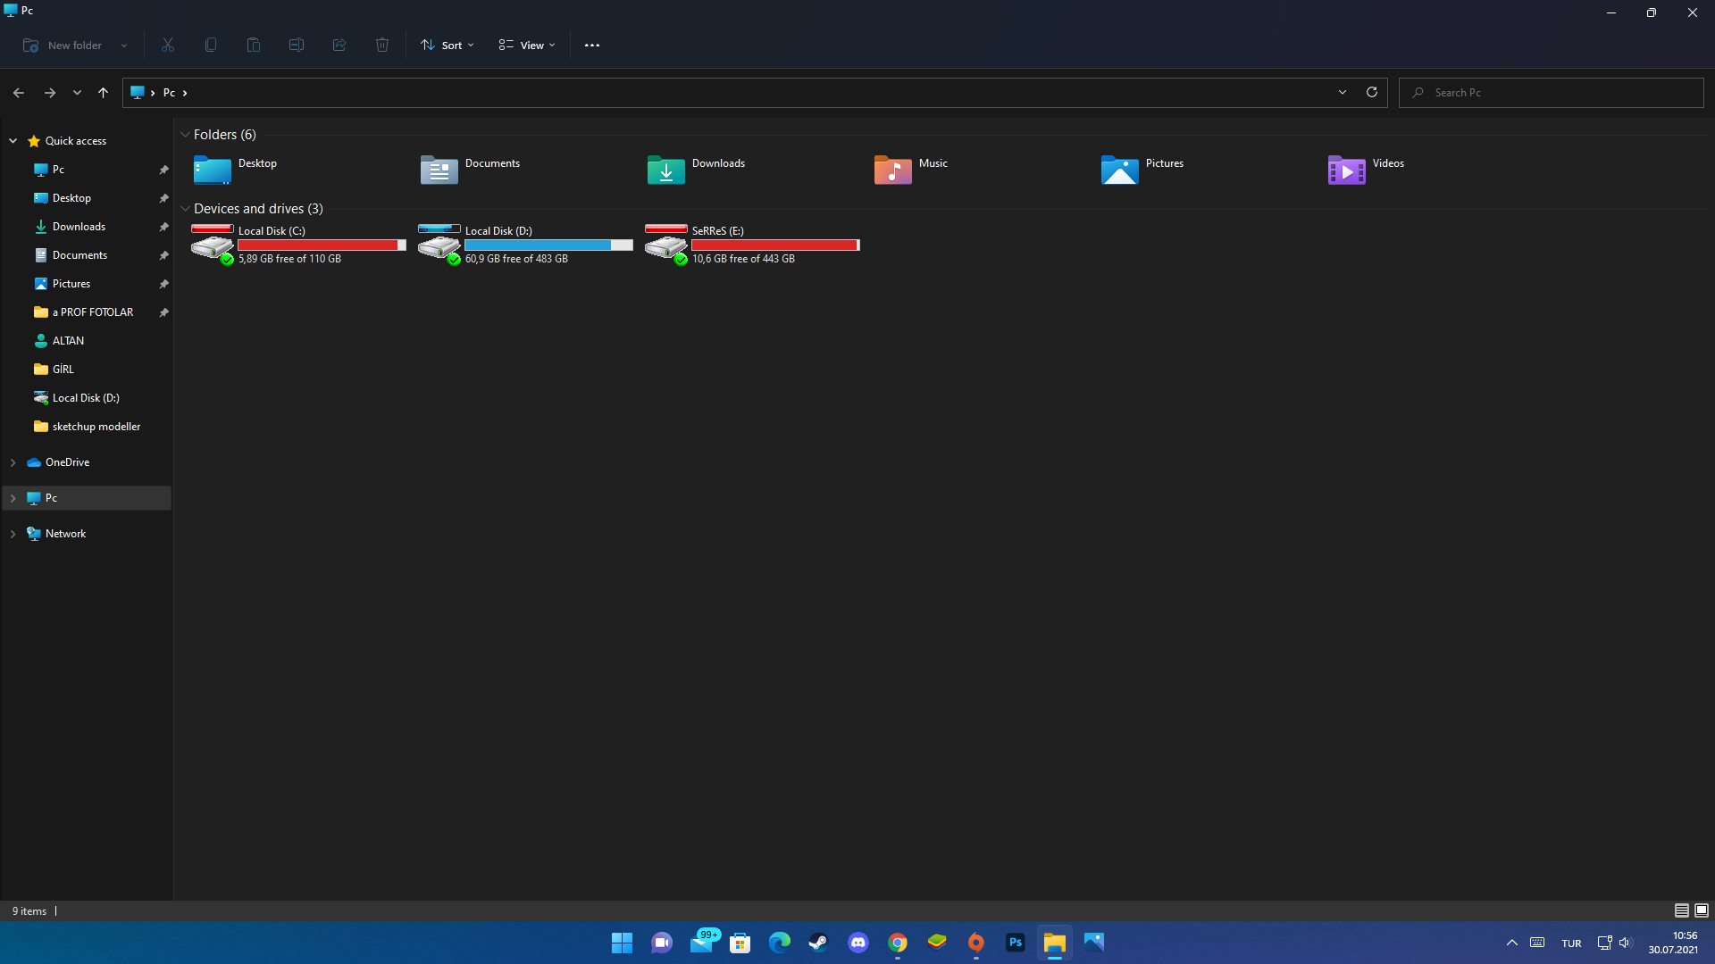The height and width of the screenshot is (964, 1715).
Task: Click the Rename icon in toolbar
Action: 297,45
